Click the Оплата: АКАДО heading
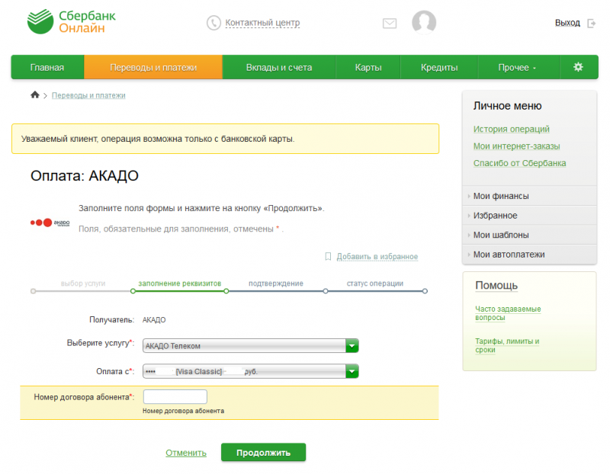Image resolution: width=610 pixels, height=474 pixels. click(x=85, y=176)
